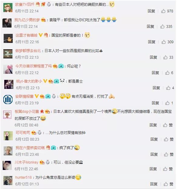This screenshot has height=189, width=177.
Task: Open hunter518's profile link
Action: pyautogui.click(x=23, y=177)
